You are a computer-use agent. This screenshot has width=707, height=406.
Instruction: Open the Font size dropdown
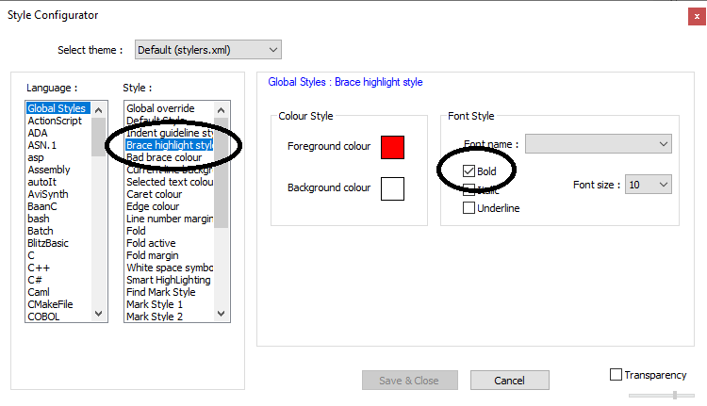[x=648, y=185]
